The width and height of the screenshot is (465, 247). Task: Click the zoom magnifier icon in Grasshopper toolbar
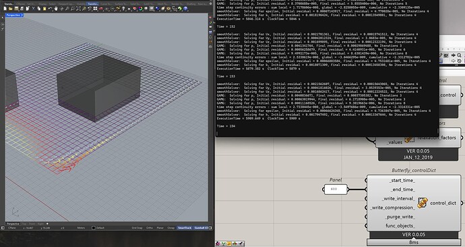459,55
